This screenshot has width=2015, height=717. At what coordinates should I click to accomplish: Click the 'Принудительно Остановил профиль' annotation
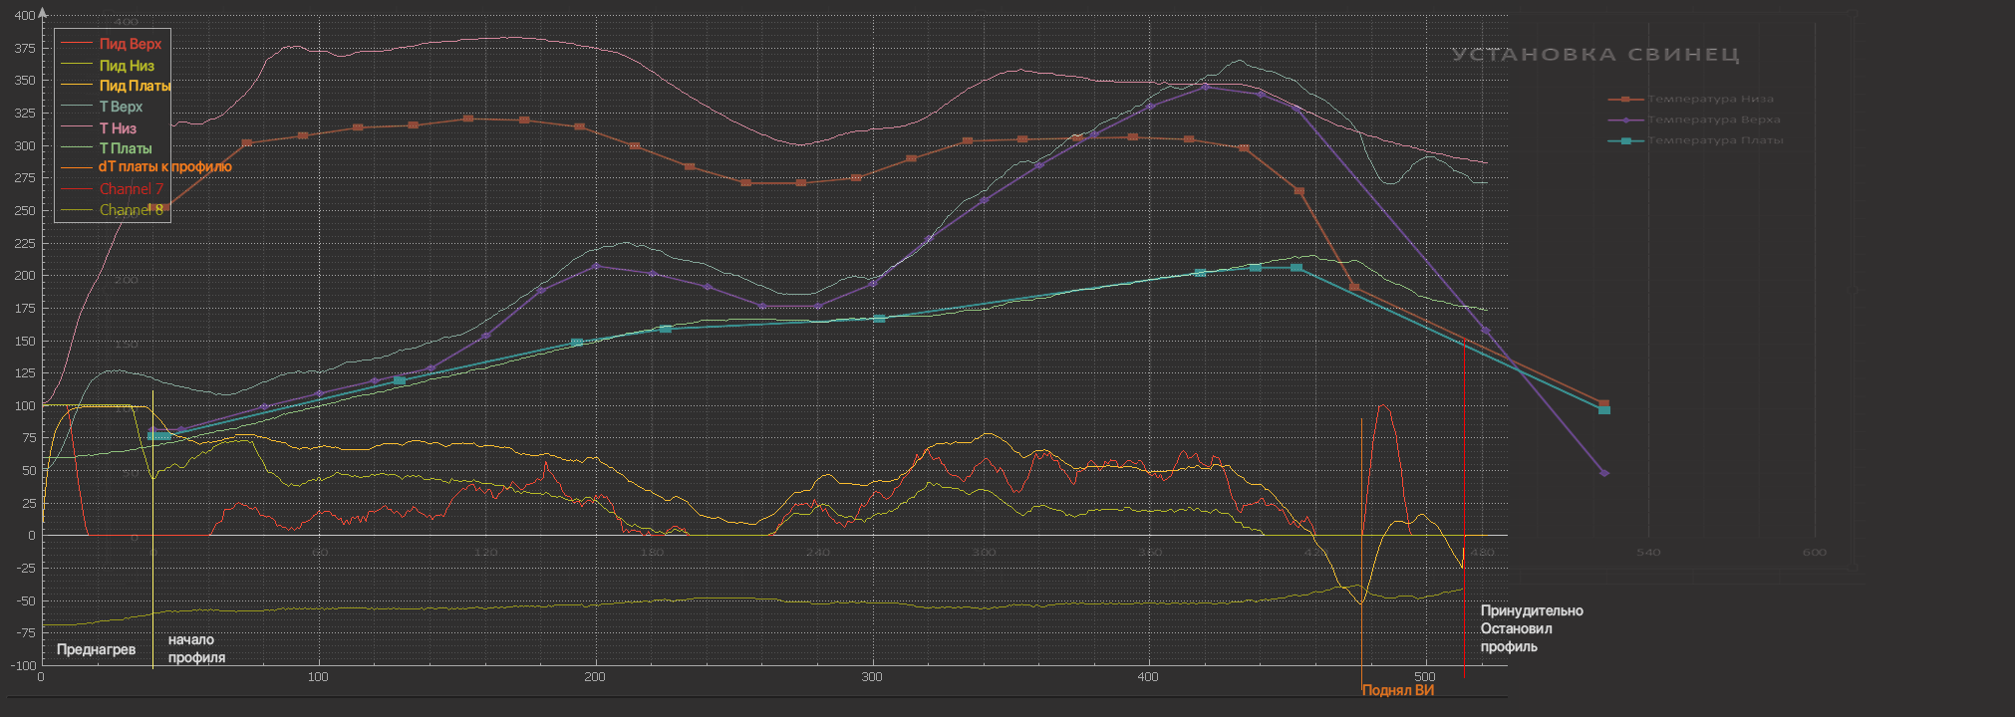click(1532, 628)
